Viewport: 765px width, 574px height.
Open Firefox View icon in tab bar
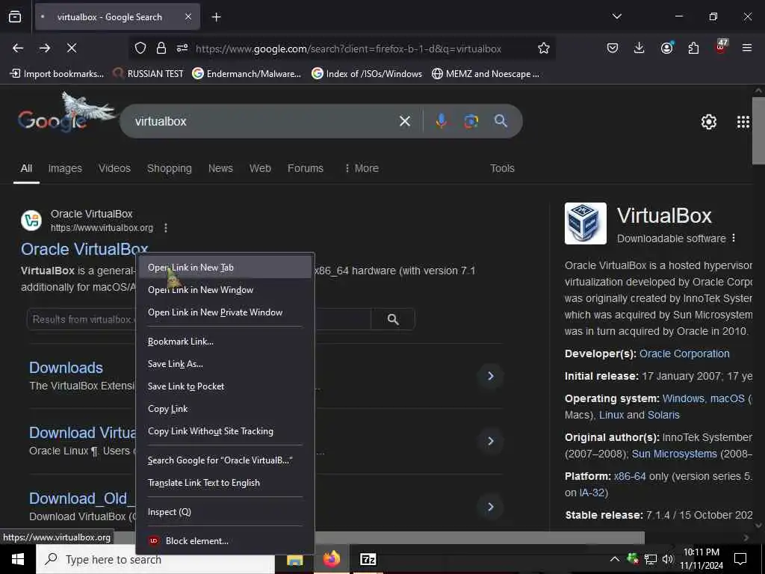pyautogui.click(x=15, y=17)
